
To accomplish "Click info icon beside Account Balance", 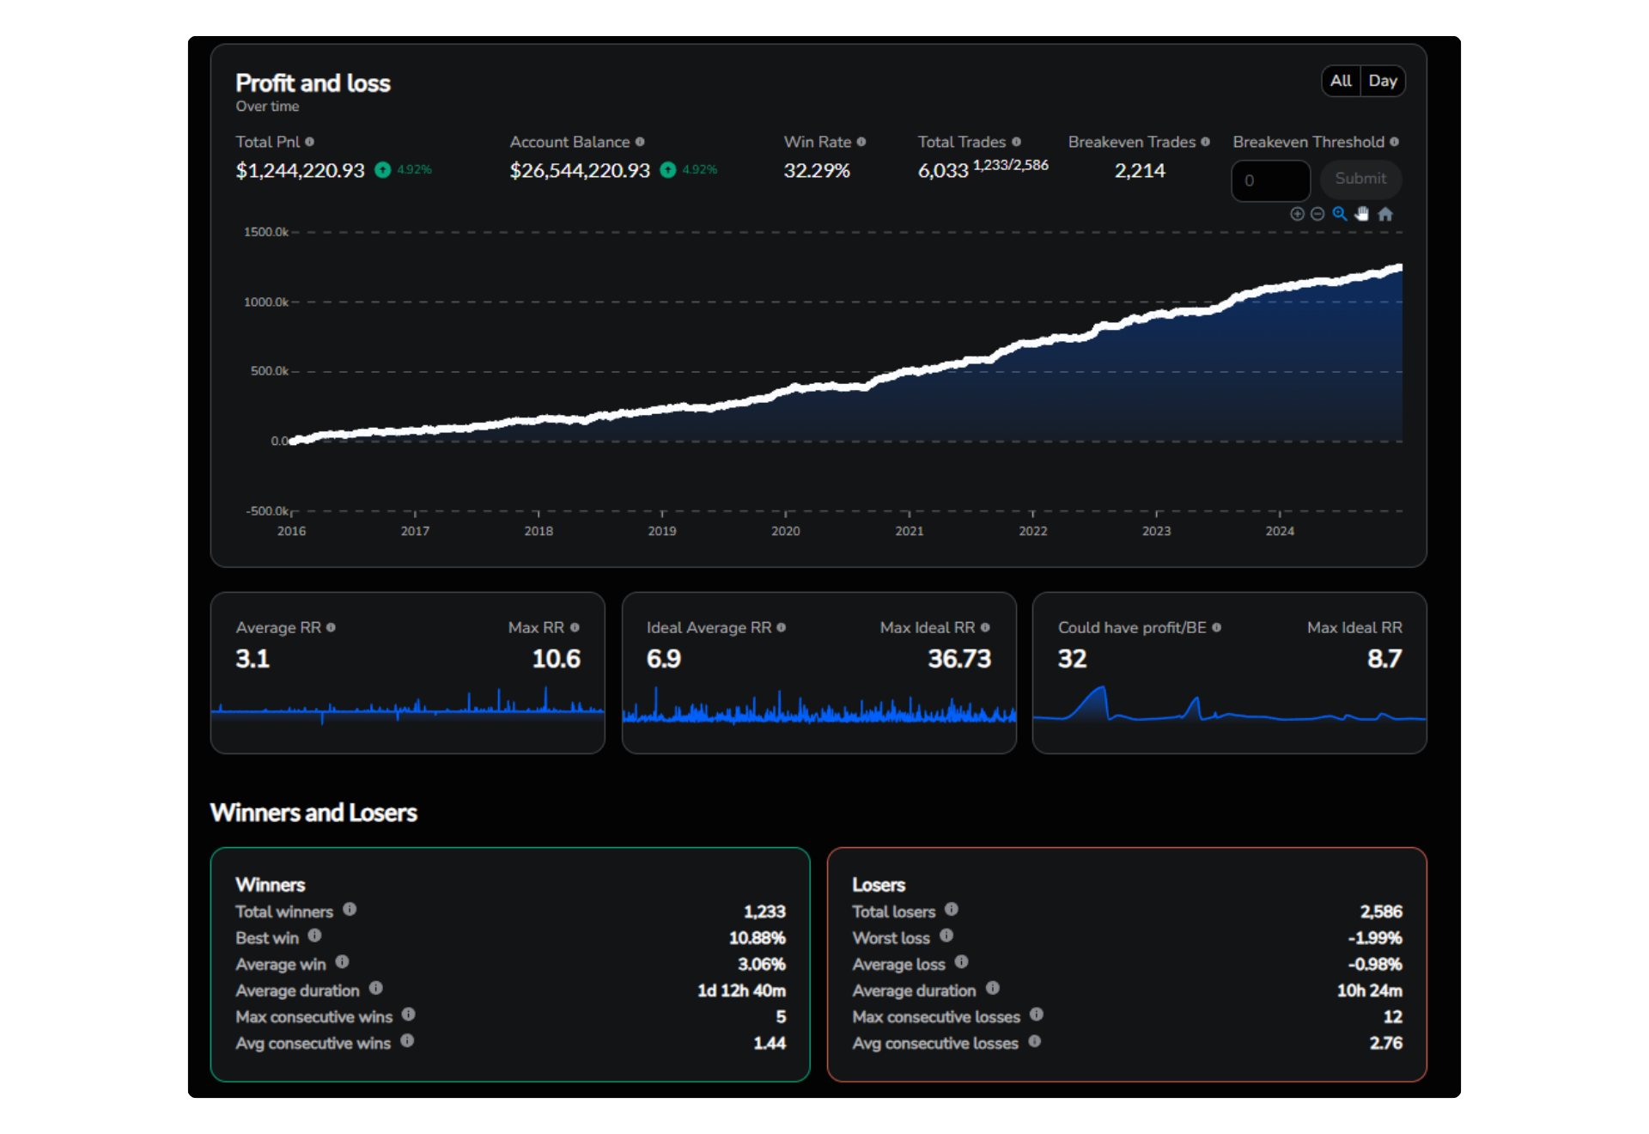I will (x=640, y=142).
